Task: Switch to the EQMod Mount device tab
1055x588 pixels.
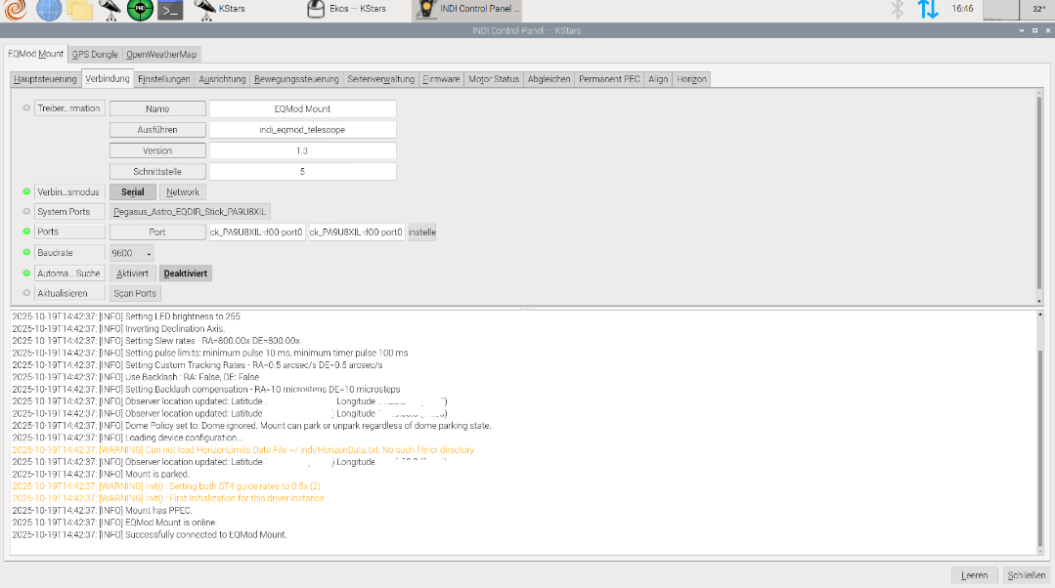Action: pos(35,54)
